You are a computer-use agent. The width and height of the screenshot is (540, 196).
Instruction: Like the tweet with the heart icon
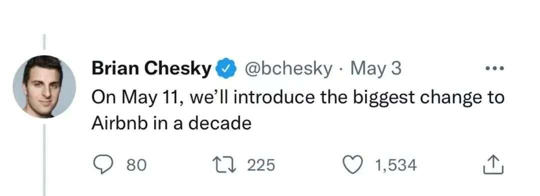(354, 165)
